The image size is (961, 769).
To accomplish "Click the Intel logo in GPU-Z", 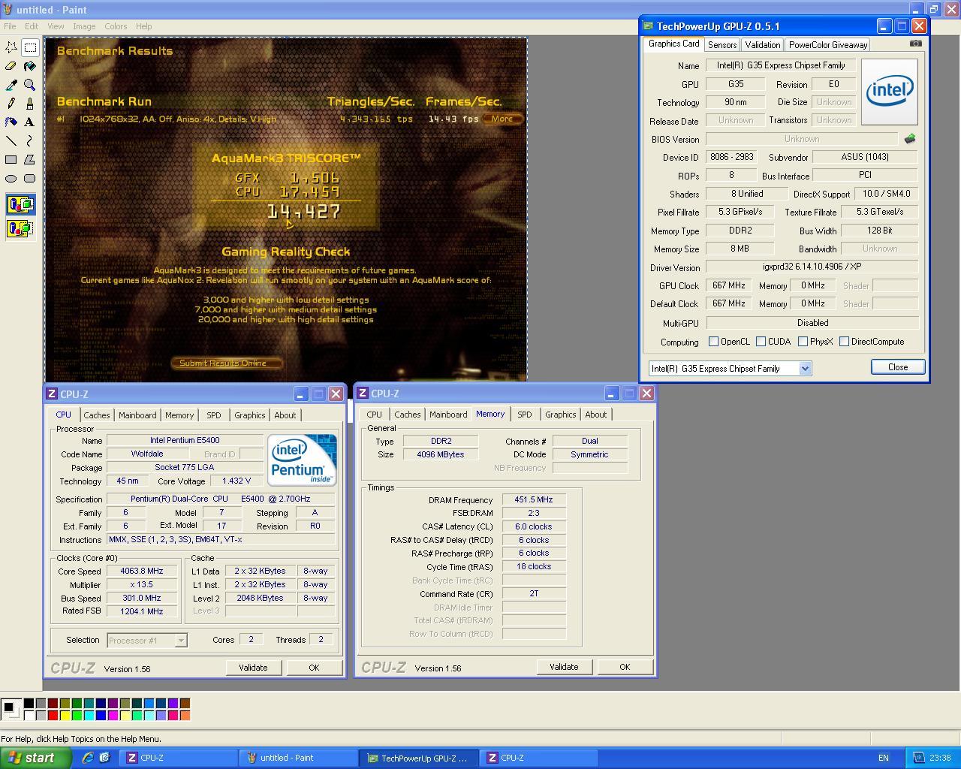I will pyautogui.click(x=890, y=92).
